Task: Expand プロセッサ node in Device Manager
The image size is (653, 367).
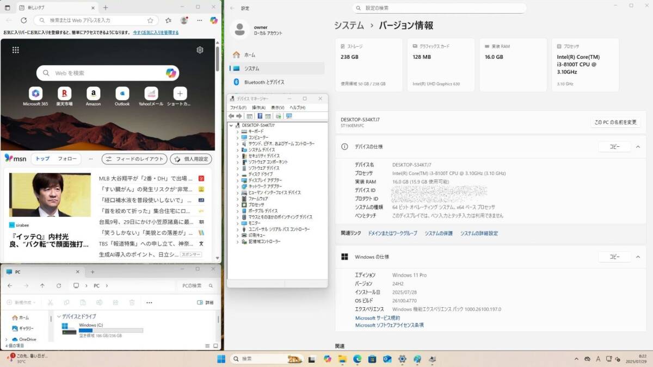Action: pos(237,204)
